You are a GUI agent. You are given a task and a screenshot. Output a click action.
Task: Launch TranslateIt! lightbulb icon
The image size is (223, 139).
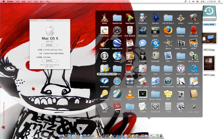click(x=104, y=94)
